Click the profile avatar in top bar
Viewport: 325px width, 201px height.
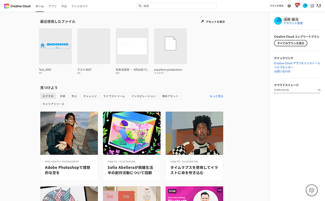coord(305,6)
